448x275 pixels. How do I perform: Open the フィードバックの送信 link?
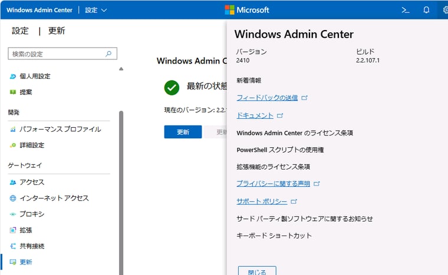coord(267,98)
